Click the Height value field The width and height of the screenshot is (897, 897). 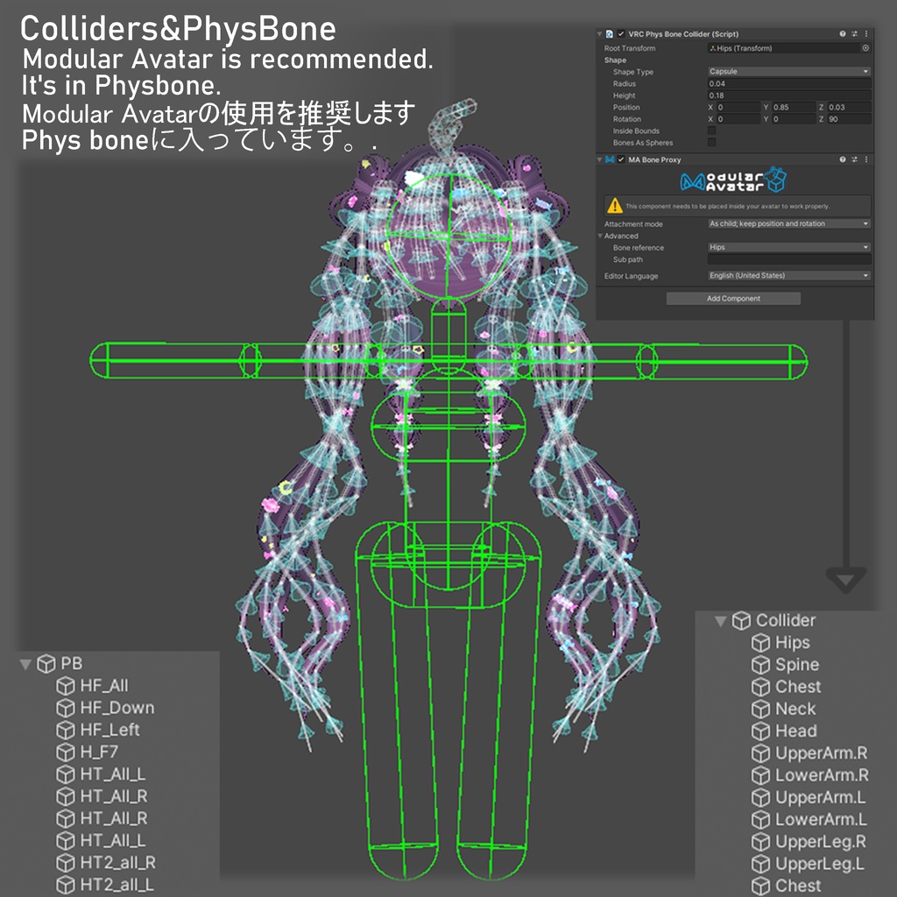789,95
